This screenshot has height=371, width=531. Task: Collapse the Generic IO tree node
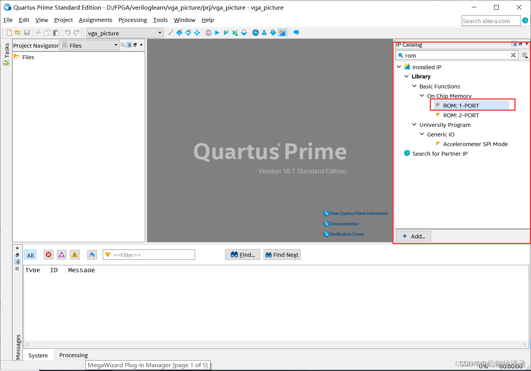[422, 134]
